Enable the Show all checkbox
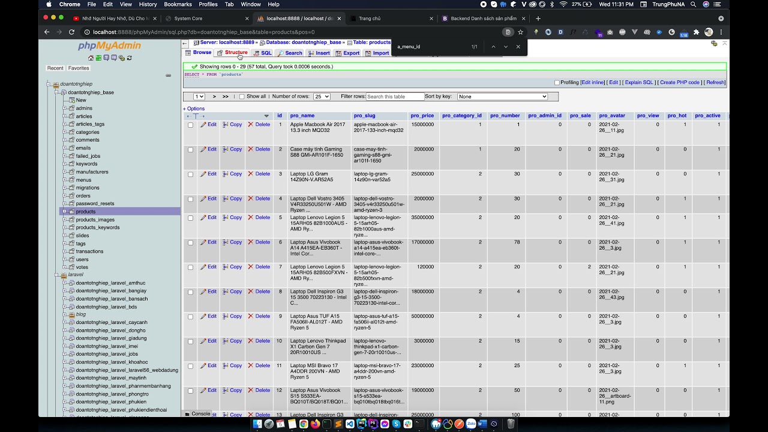Screen dimensions: 768x432 (x=242, y=97)
